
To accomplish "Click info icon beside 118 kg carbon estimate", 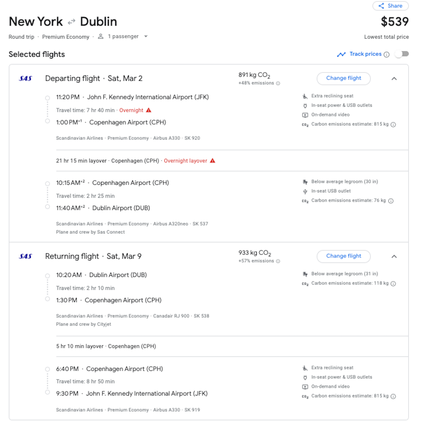I will pos(393,284).
